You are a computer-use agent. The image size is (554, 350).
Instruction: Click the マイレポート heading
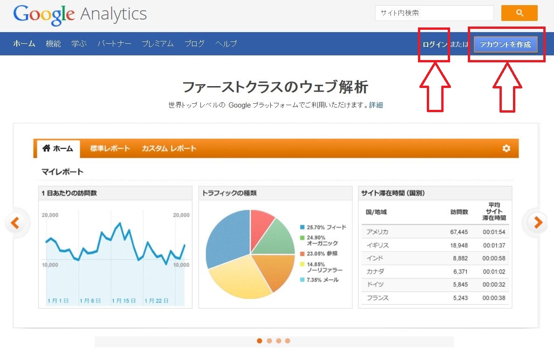(62, 172)
